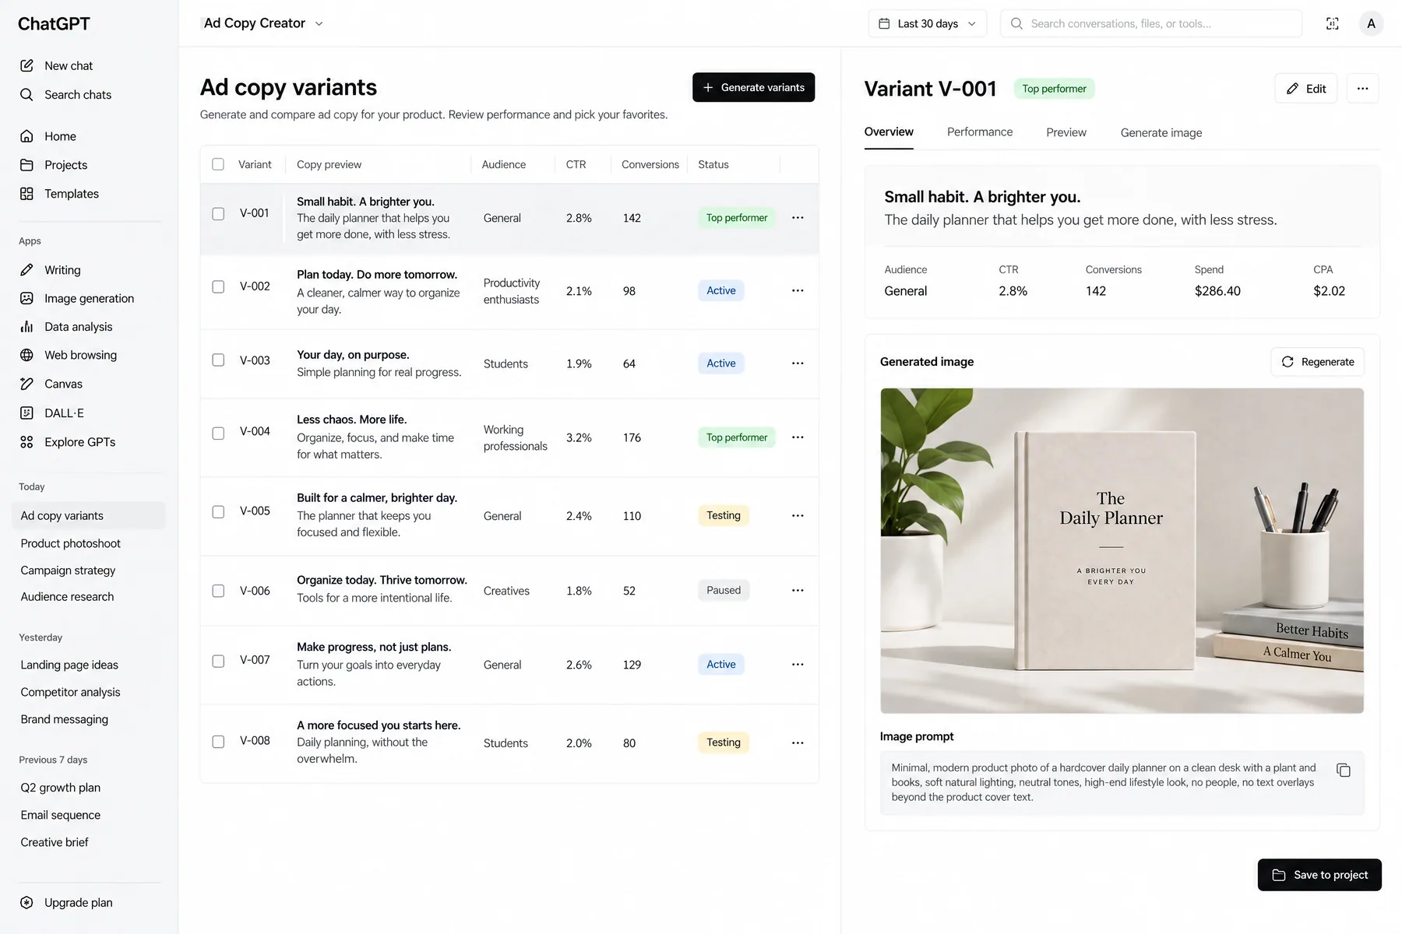Screen dimensions: 1402x934
Task: Click the Projects folder icon
Action: pos(26,165)
